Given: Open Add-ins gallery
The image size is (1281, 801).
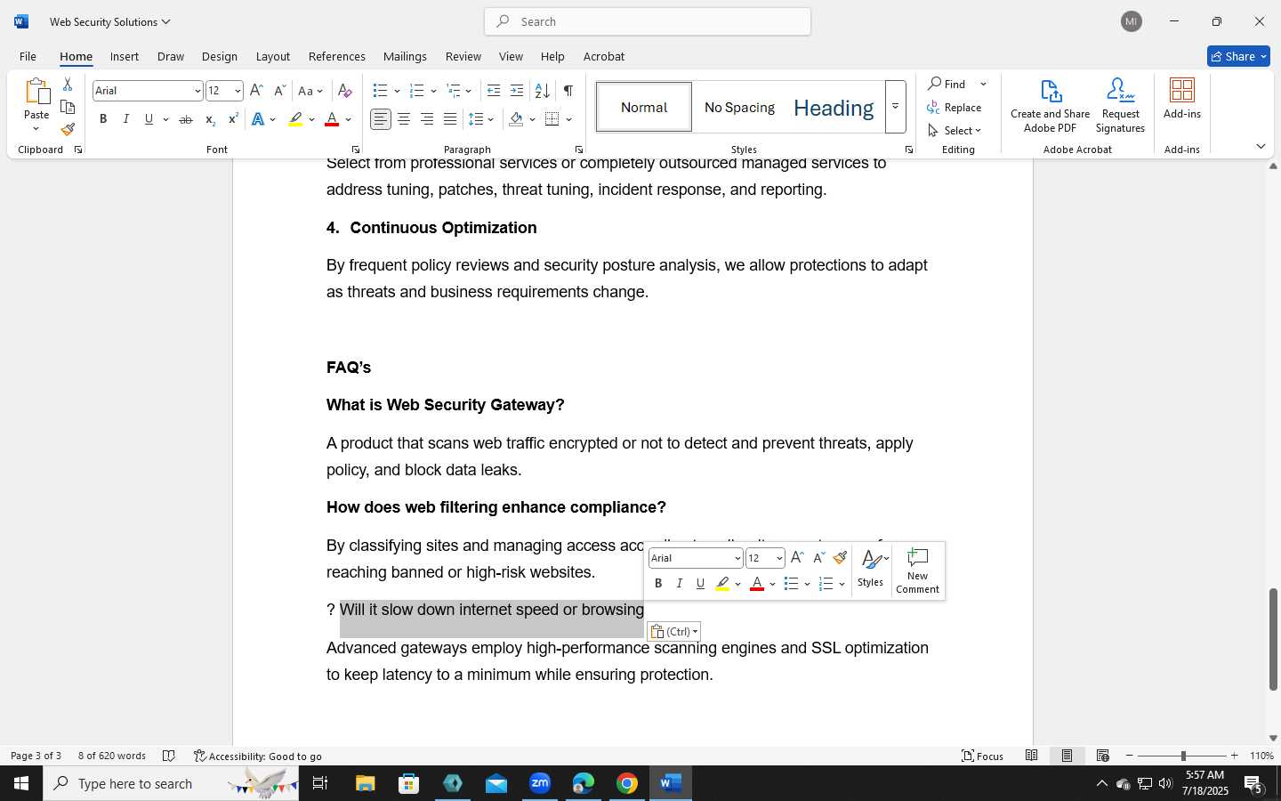Looking at the screenshot, I should pos(1181,99).
